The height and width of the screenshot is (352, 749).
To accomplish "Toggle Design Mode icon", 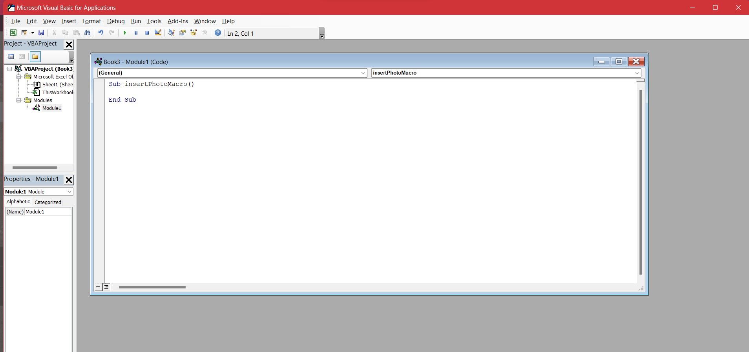I will click(x=158, y=33).
